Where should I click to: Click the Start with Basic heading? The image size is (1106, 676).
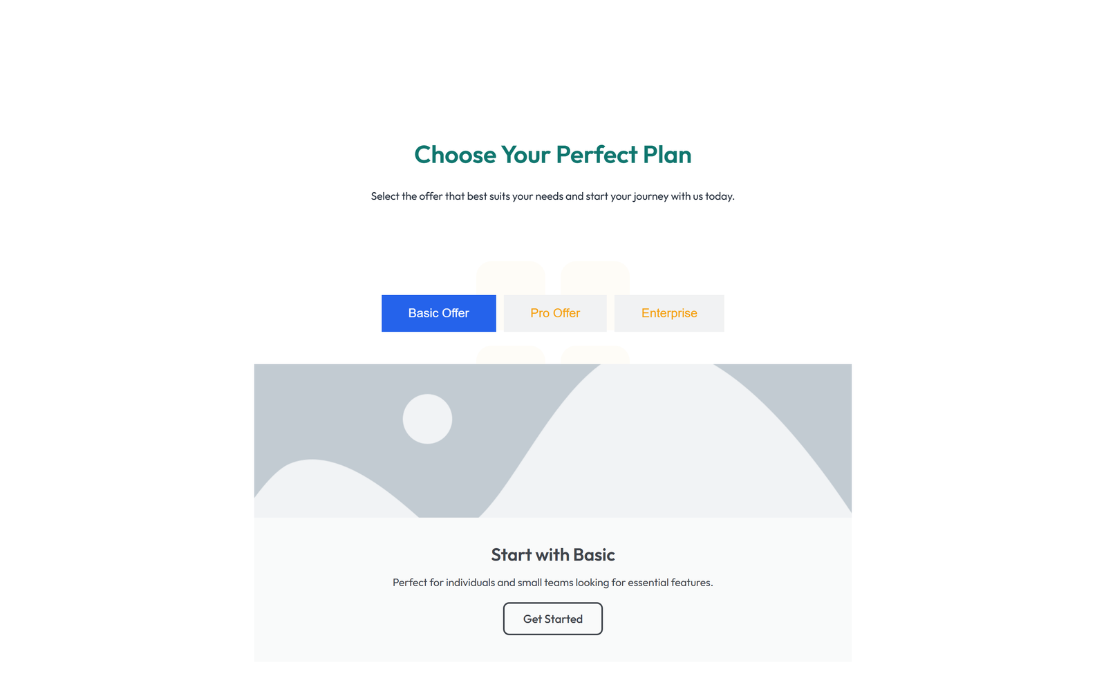point(552,554)
